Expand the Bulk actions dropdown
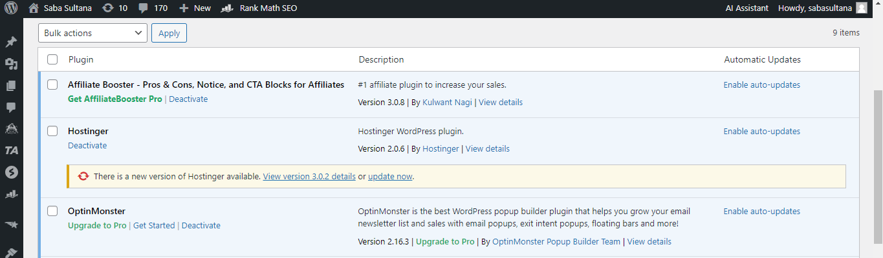 (93, 33)
